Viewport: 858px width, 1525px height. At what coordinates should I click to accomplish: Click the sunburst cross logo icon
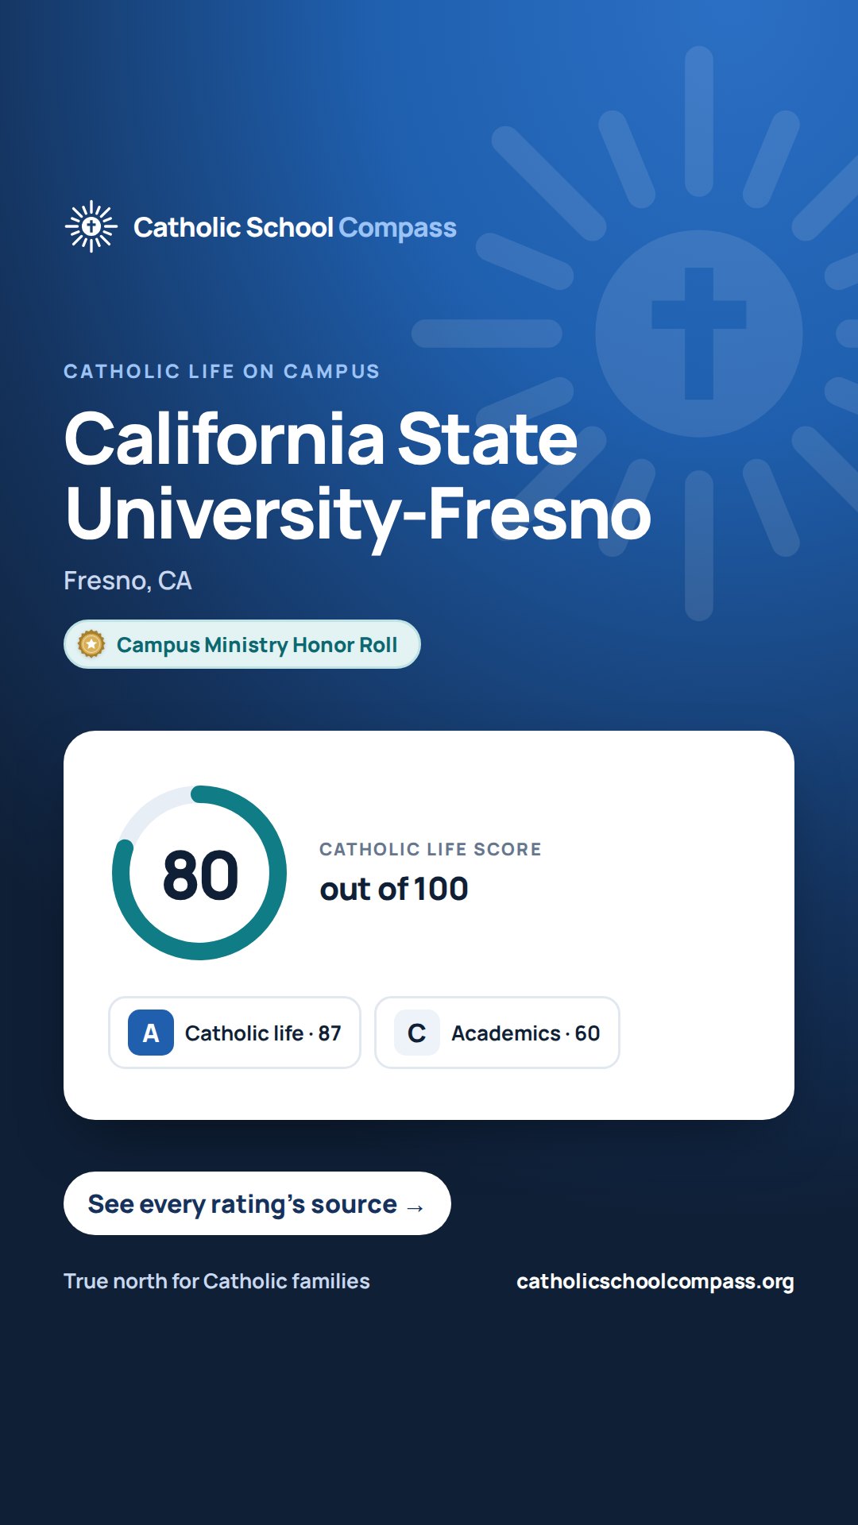(x=91, y=226)
